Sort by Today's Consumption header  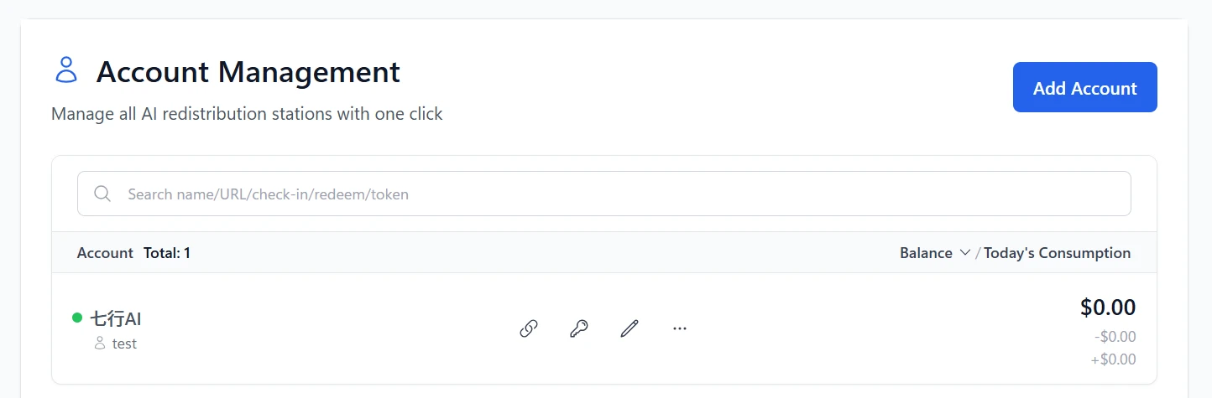[x=1057, y=253]
